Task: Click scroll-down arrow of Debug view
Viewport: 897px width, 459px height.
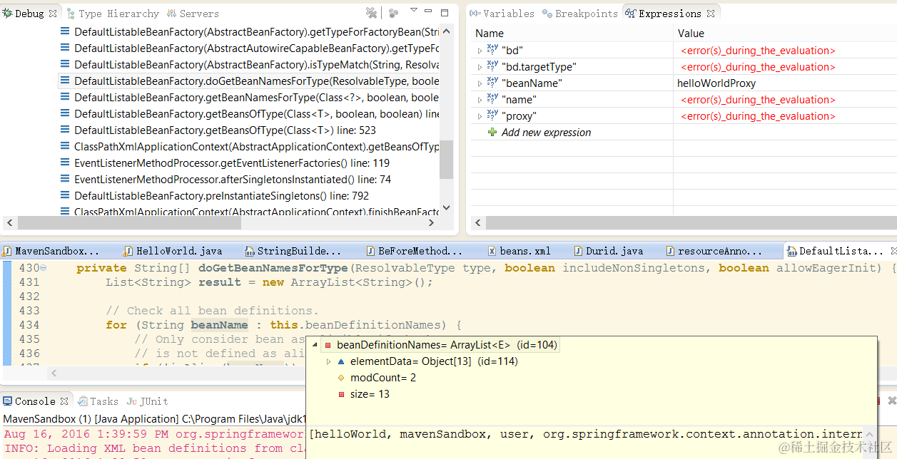Action: [447, 208]
